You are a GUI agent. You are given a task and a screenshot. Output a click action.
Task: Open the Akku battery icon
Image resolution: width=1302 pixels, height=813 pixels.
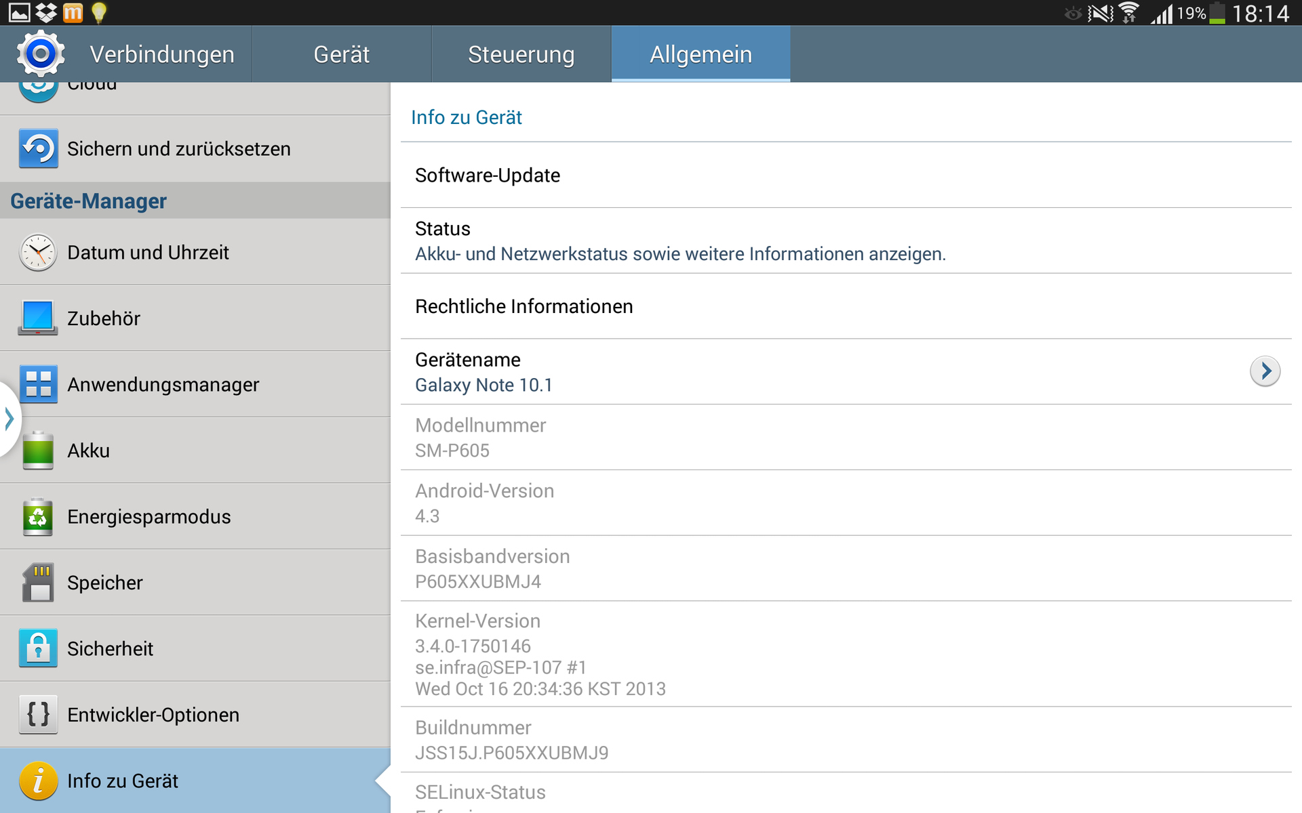pos(39,451)
